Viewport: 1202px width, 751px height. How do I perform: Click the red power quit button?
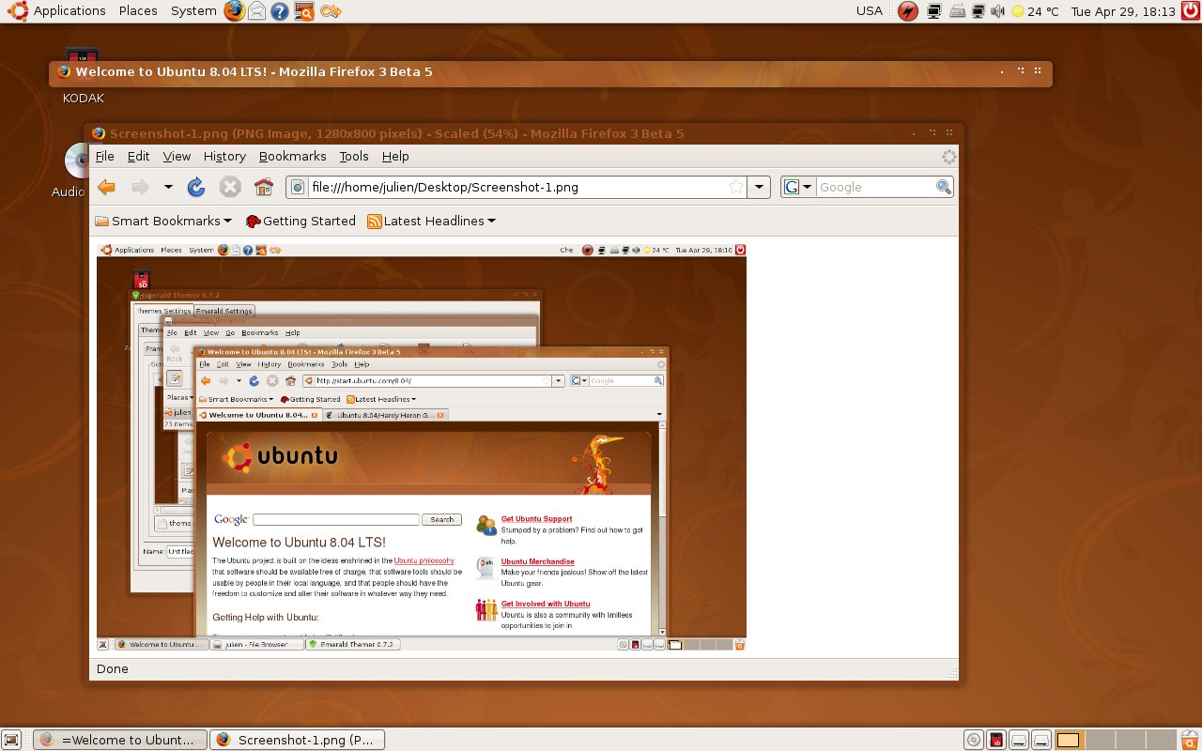point(1190,11)
